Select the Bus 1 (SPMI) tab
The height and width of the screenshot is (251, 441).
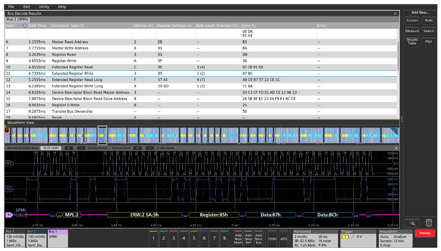point(18,19)
